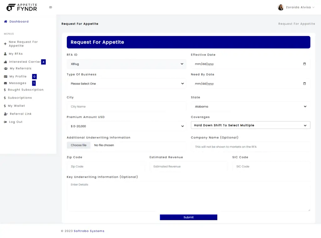This screenshot has height=238, width=321.
Task: Open the RFA ID dropdown showing XBlug
Action: 126,64
